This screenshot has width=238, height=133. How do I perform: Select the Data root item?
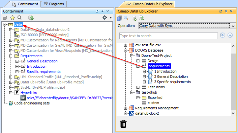click(x=18, y=24)
